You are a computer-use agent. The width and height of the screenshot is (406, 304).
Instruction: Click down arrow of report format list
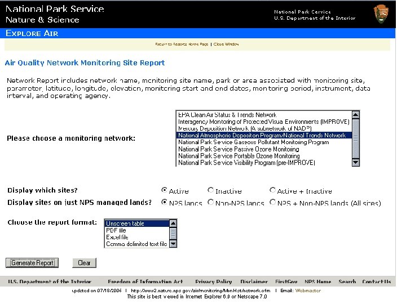tap(173, 244)
